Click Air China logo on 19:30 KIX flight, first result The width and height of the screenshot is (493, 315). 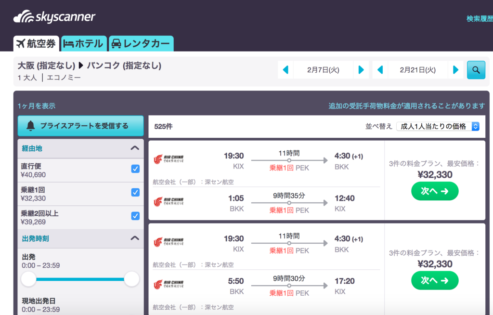[x=169, y=159]
